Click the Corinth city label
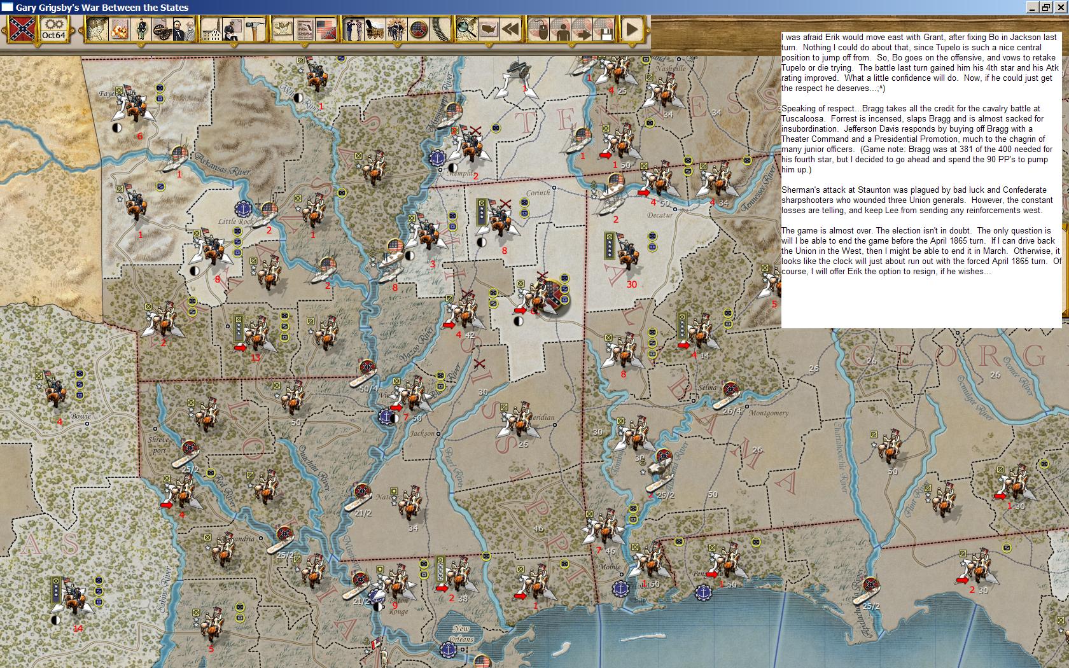1069x668 pixels. [x=538, y=193]
